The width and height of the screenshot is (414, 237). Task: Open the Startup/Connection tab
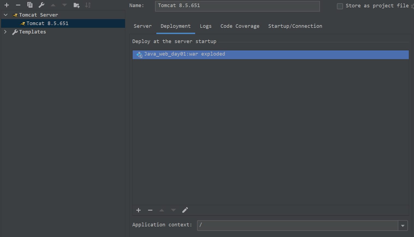pos(295,26)
